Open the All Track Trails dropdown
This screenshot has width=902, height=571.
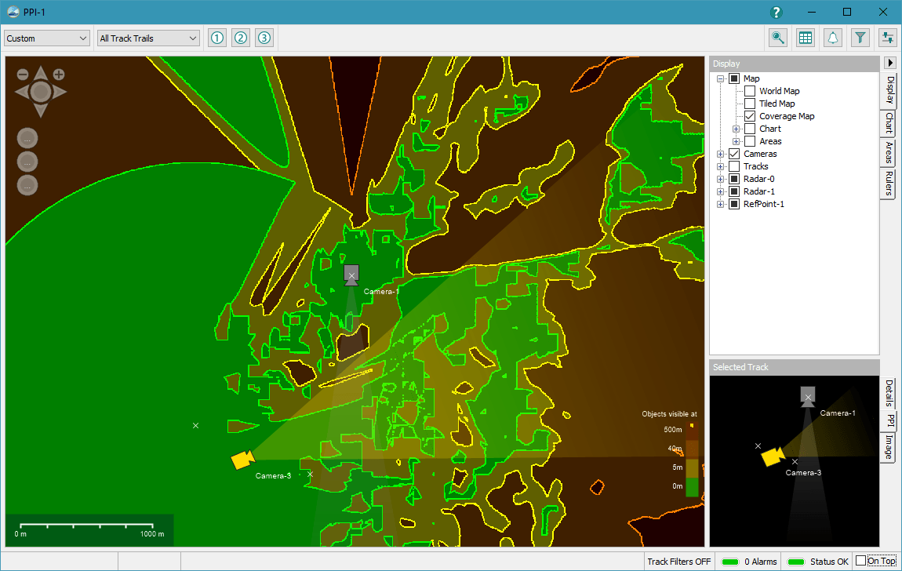tap(147, 37)
